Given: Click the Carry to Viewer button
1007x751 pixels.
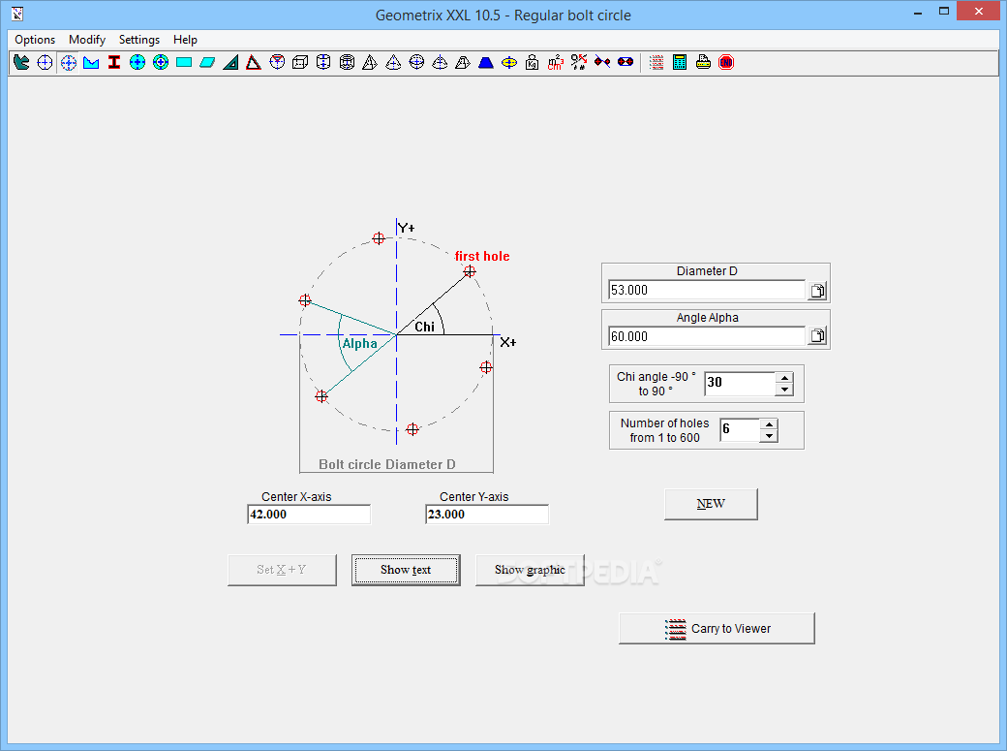Looking at the screenshot, I should pos(717,628).
